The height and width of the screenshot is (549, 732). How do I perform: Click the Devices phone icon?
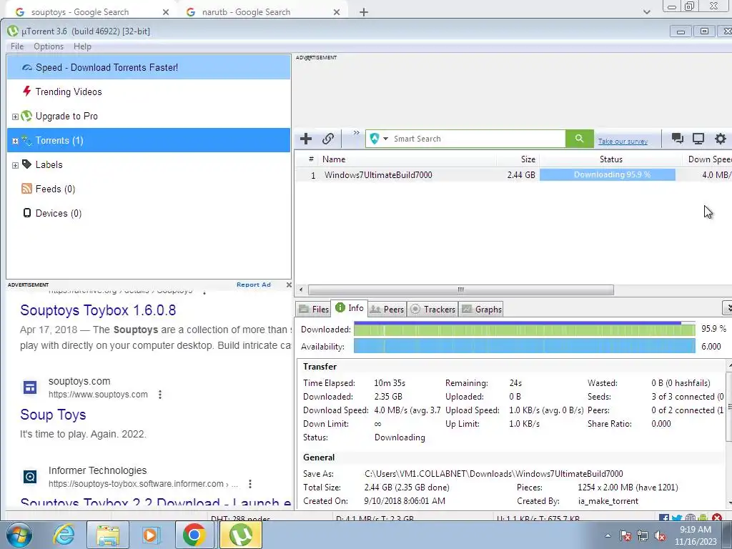point(26,213)
